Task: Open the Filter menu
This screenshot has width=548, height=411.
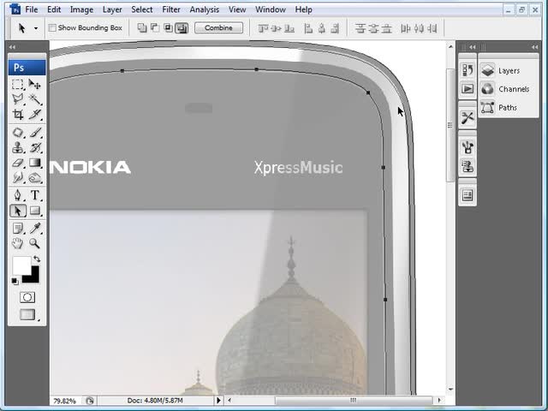Action: [x=171, y=9]
